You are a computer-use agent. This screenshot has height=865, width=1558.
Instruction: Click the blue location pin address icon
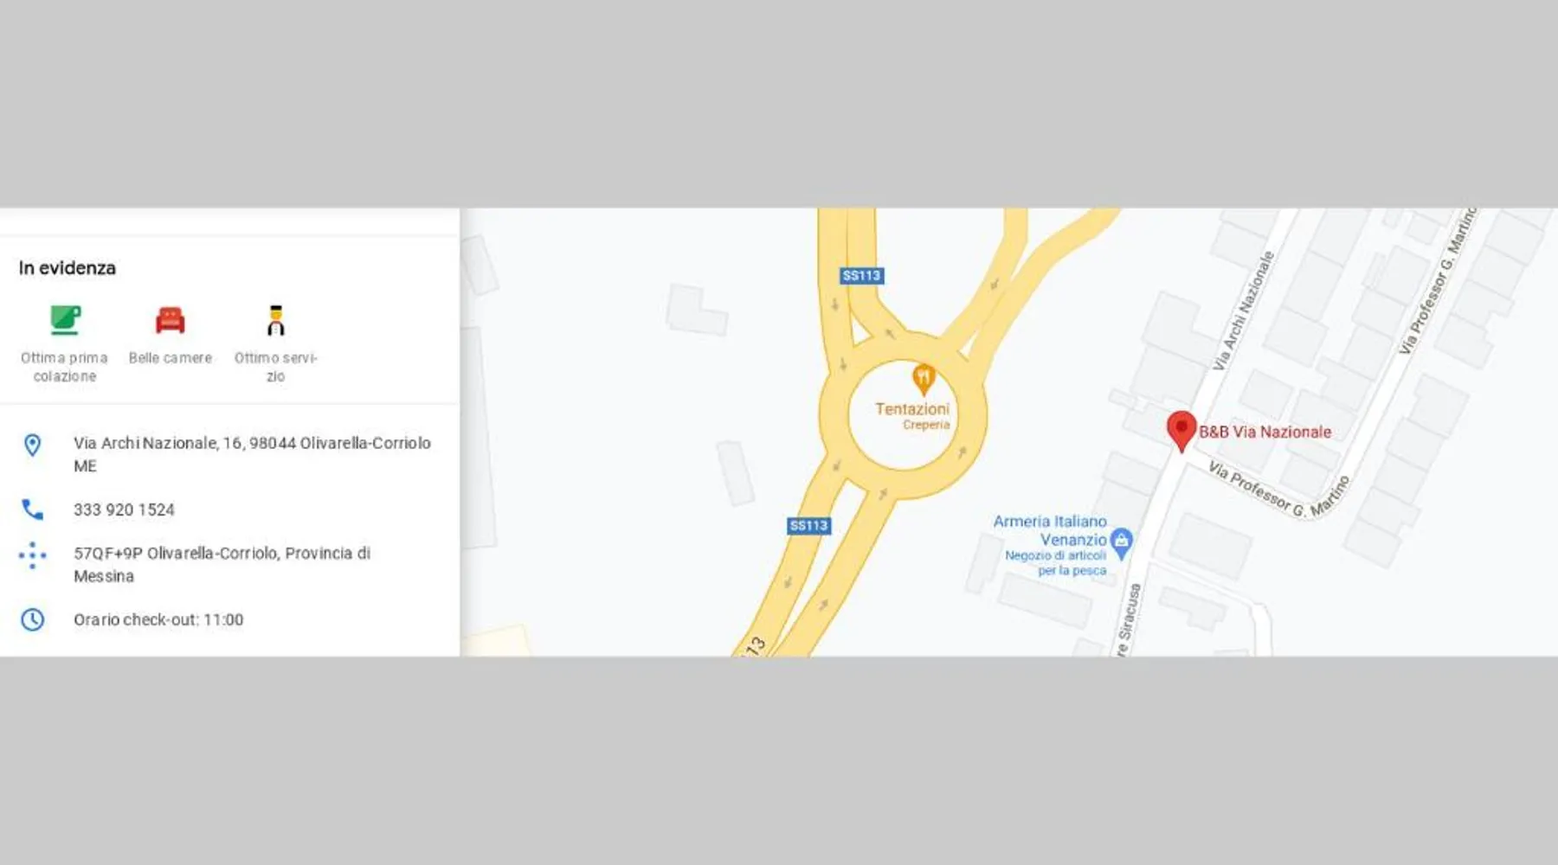[x=32, y=445]
